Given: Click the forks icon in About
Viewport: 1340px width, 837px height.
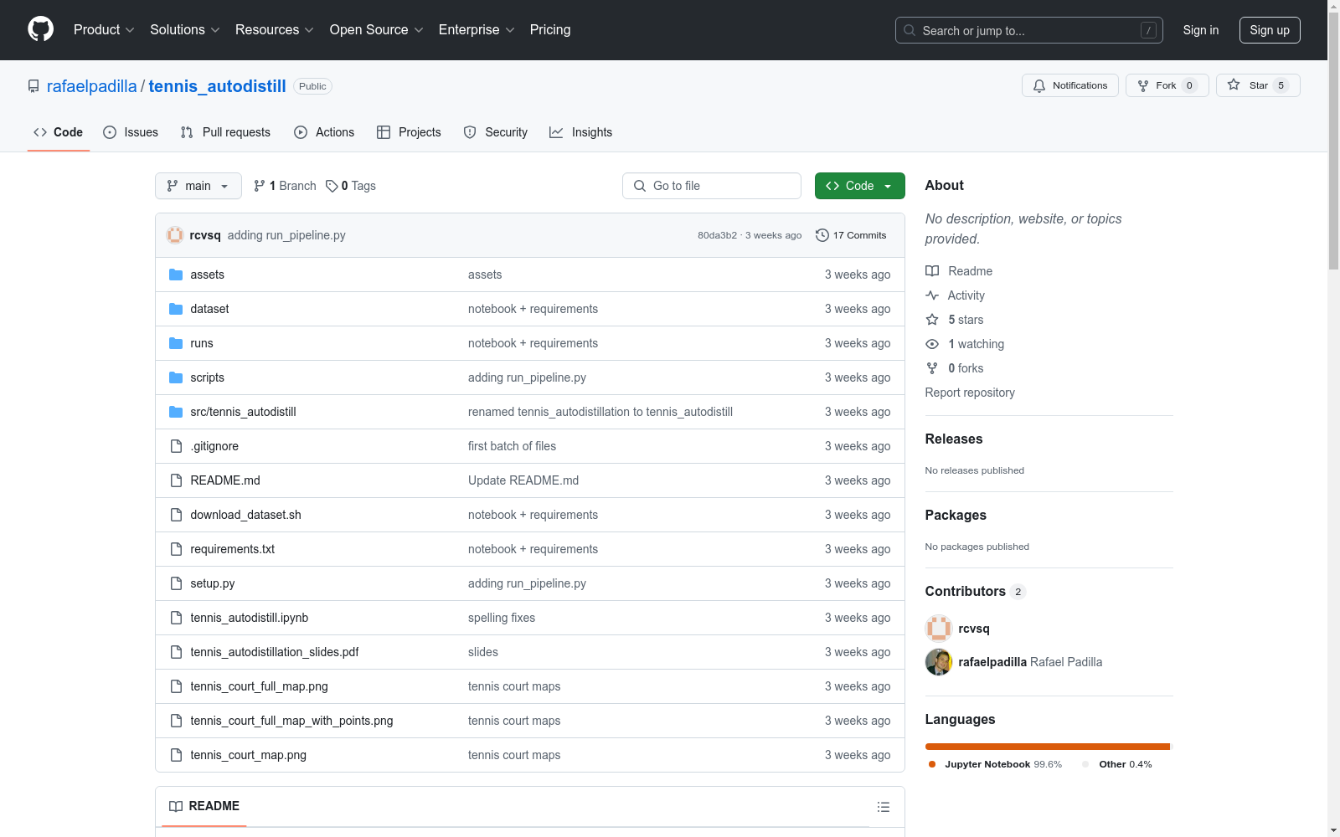Looking at the screenshot, I should pos(932,368).
